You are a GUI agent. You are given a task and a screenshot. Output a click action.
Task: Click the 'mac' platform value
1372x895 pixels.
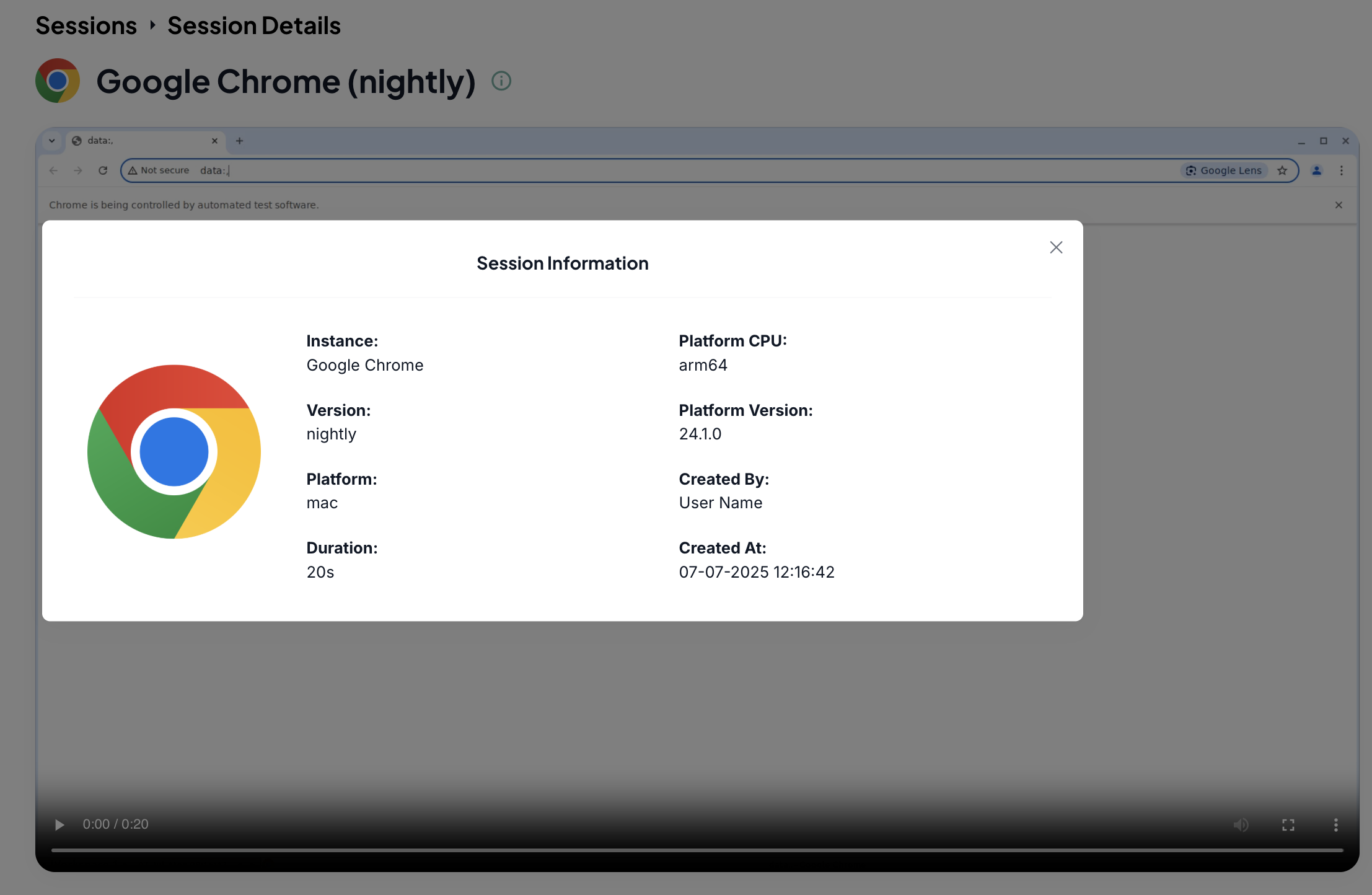pos(322,503)
